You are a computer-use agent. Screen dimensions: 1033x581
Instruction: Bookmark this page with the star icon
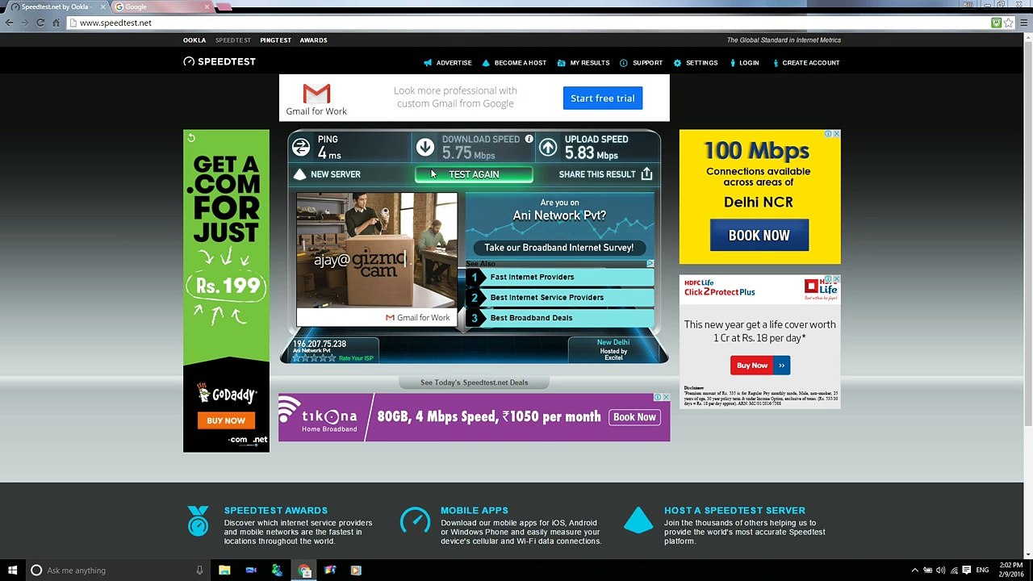[1009, 23]
